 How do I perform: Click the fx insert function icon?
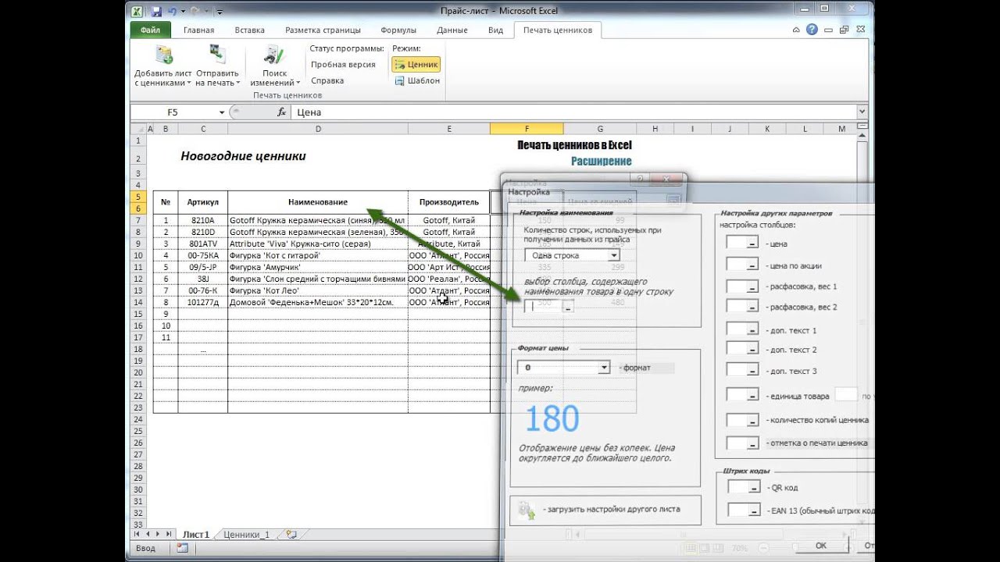tap(282, 112)
